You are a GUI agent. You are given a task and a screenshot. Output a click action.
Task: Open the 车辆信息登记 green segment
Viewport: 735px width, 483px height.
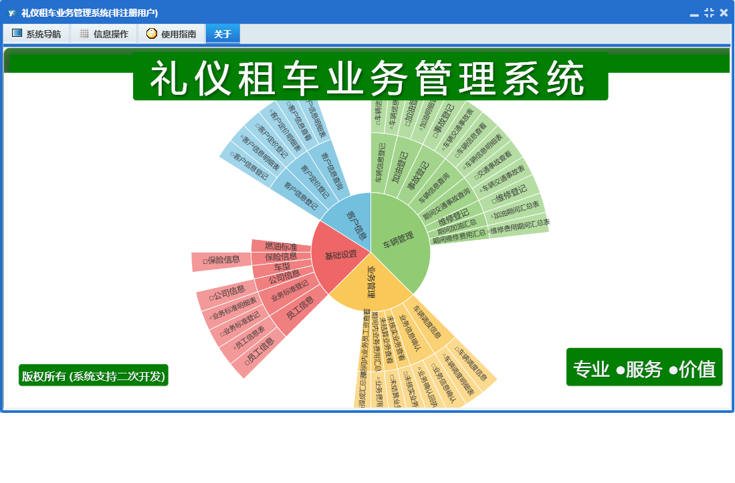381,162
